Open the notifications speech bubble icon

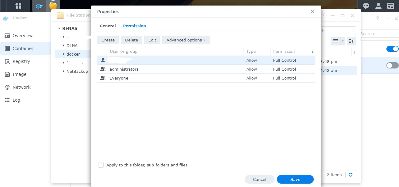366,6
